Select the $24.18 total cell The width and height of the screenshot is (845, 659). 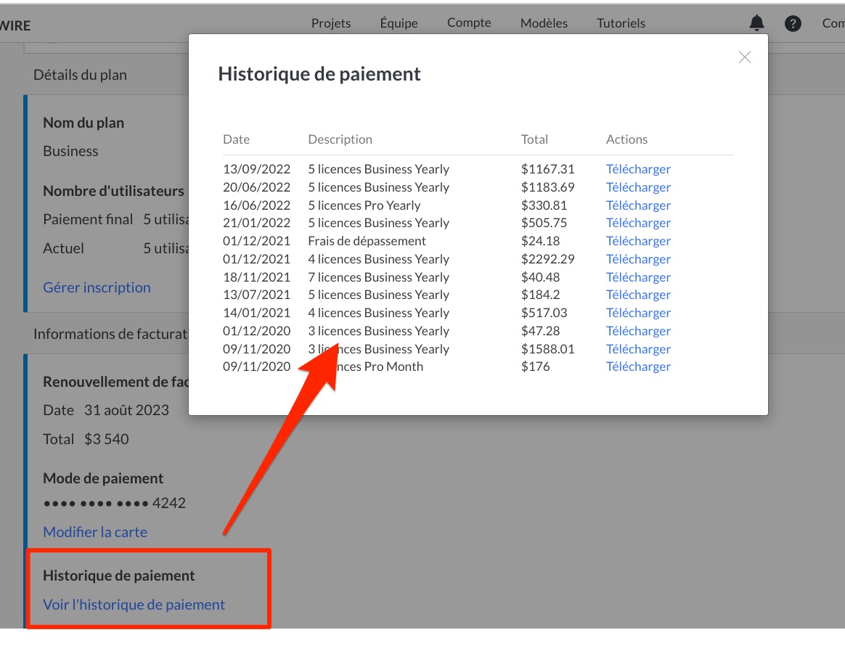pos(540,241)
